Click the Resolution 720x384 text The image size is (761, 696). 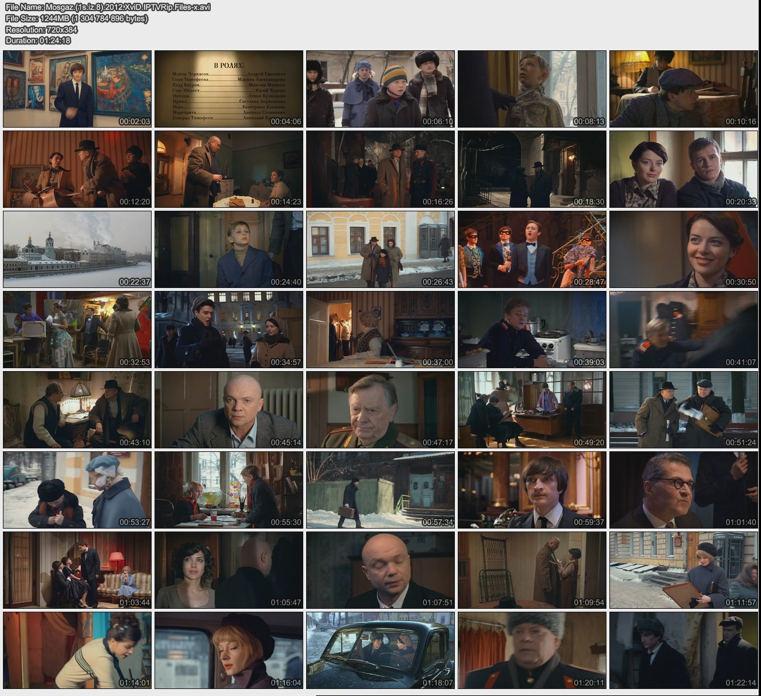[42, 29]
